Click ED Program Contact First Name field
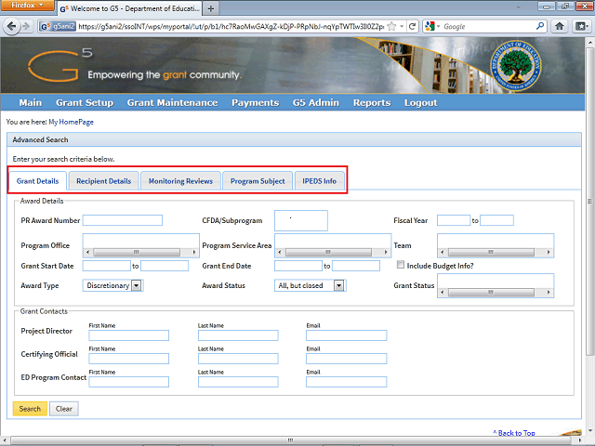595x446 pixels. (128, 382)
